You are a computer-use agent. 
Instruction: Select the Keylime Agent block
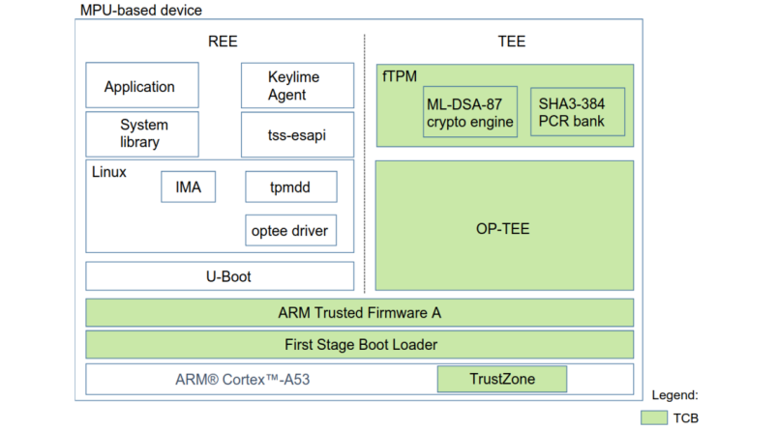click(296, 86)
